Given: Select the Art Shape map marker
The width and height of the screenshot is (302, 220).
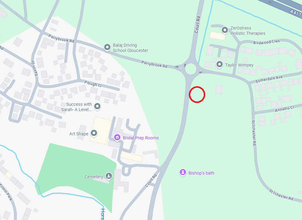Looking at the screenshot, I should (x=94, y=133).
